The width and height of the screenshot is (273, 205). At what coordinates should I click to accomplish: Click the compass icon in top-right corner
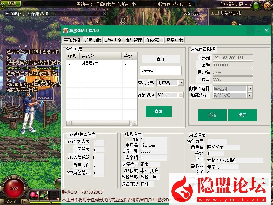[267, 5]
